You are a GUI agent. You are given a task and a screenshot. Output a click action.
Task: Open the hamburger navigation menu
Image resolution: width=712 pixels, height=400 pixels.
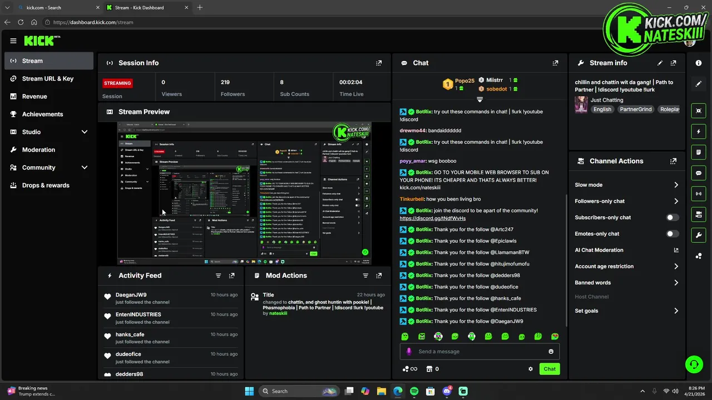coord(13,41)
